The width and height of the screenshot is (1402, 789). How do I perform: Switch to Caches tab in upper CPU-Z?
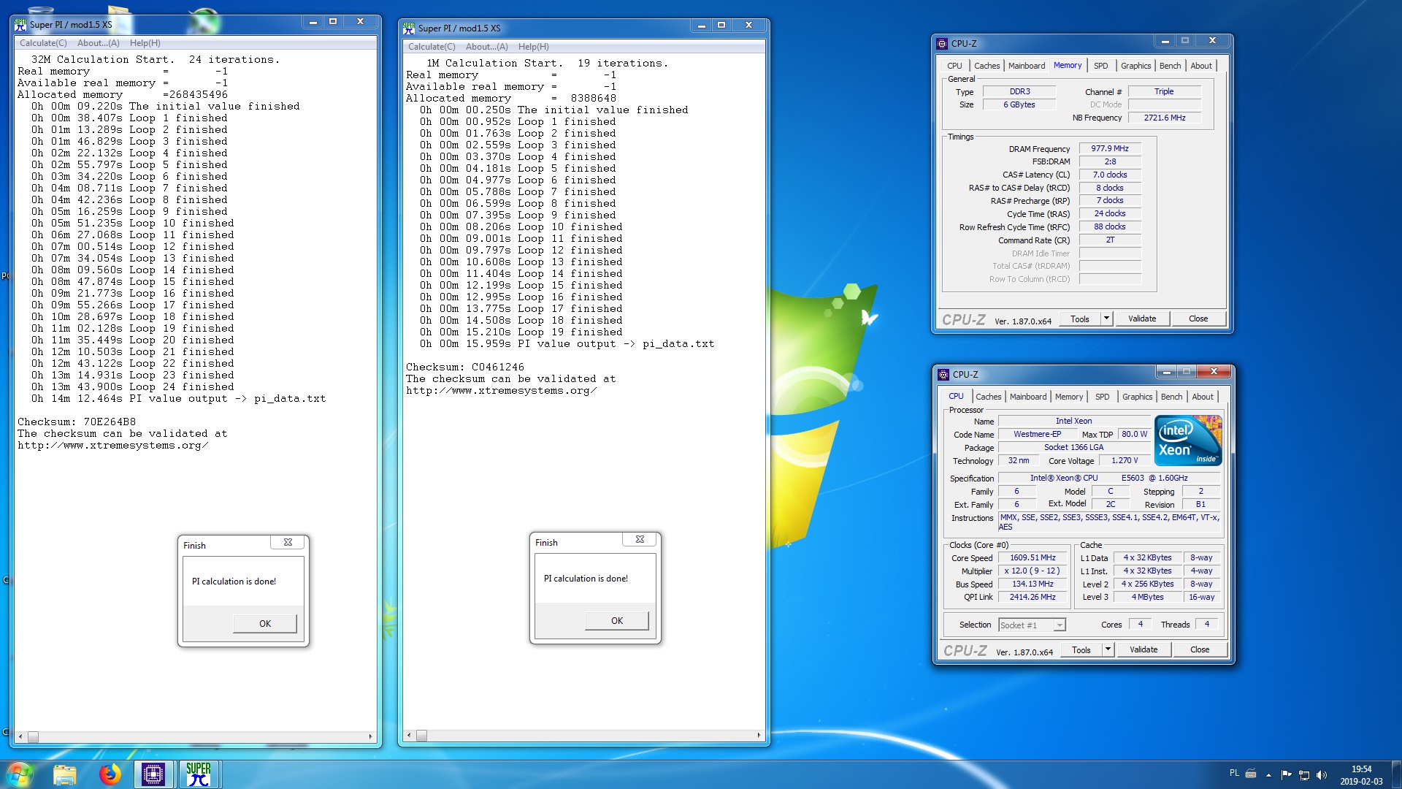[x=987, y=66]
